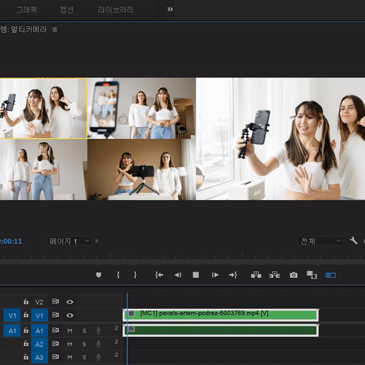Select the dark green audio clip on A1
Screen dimensions: 365x365
point(220,331)
